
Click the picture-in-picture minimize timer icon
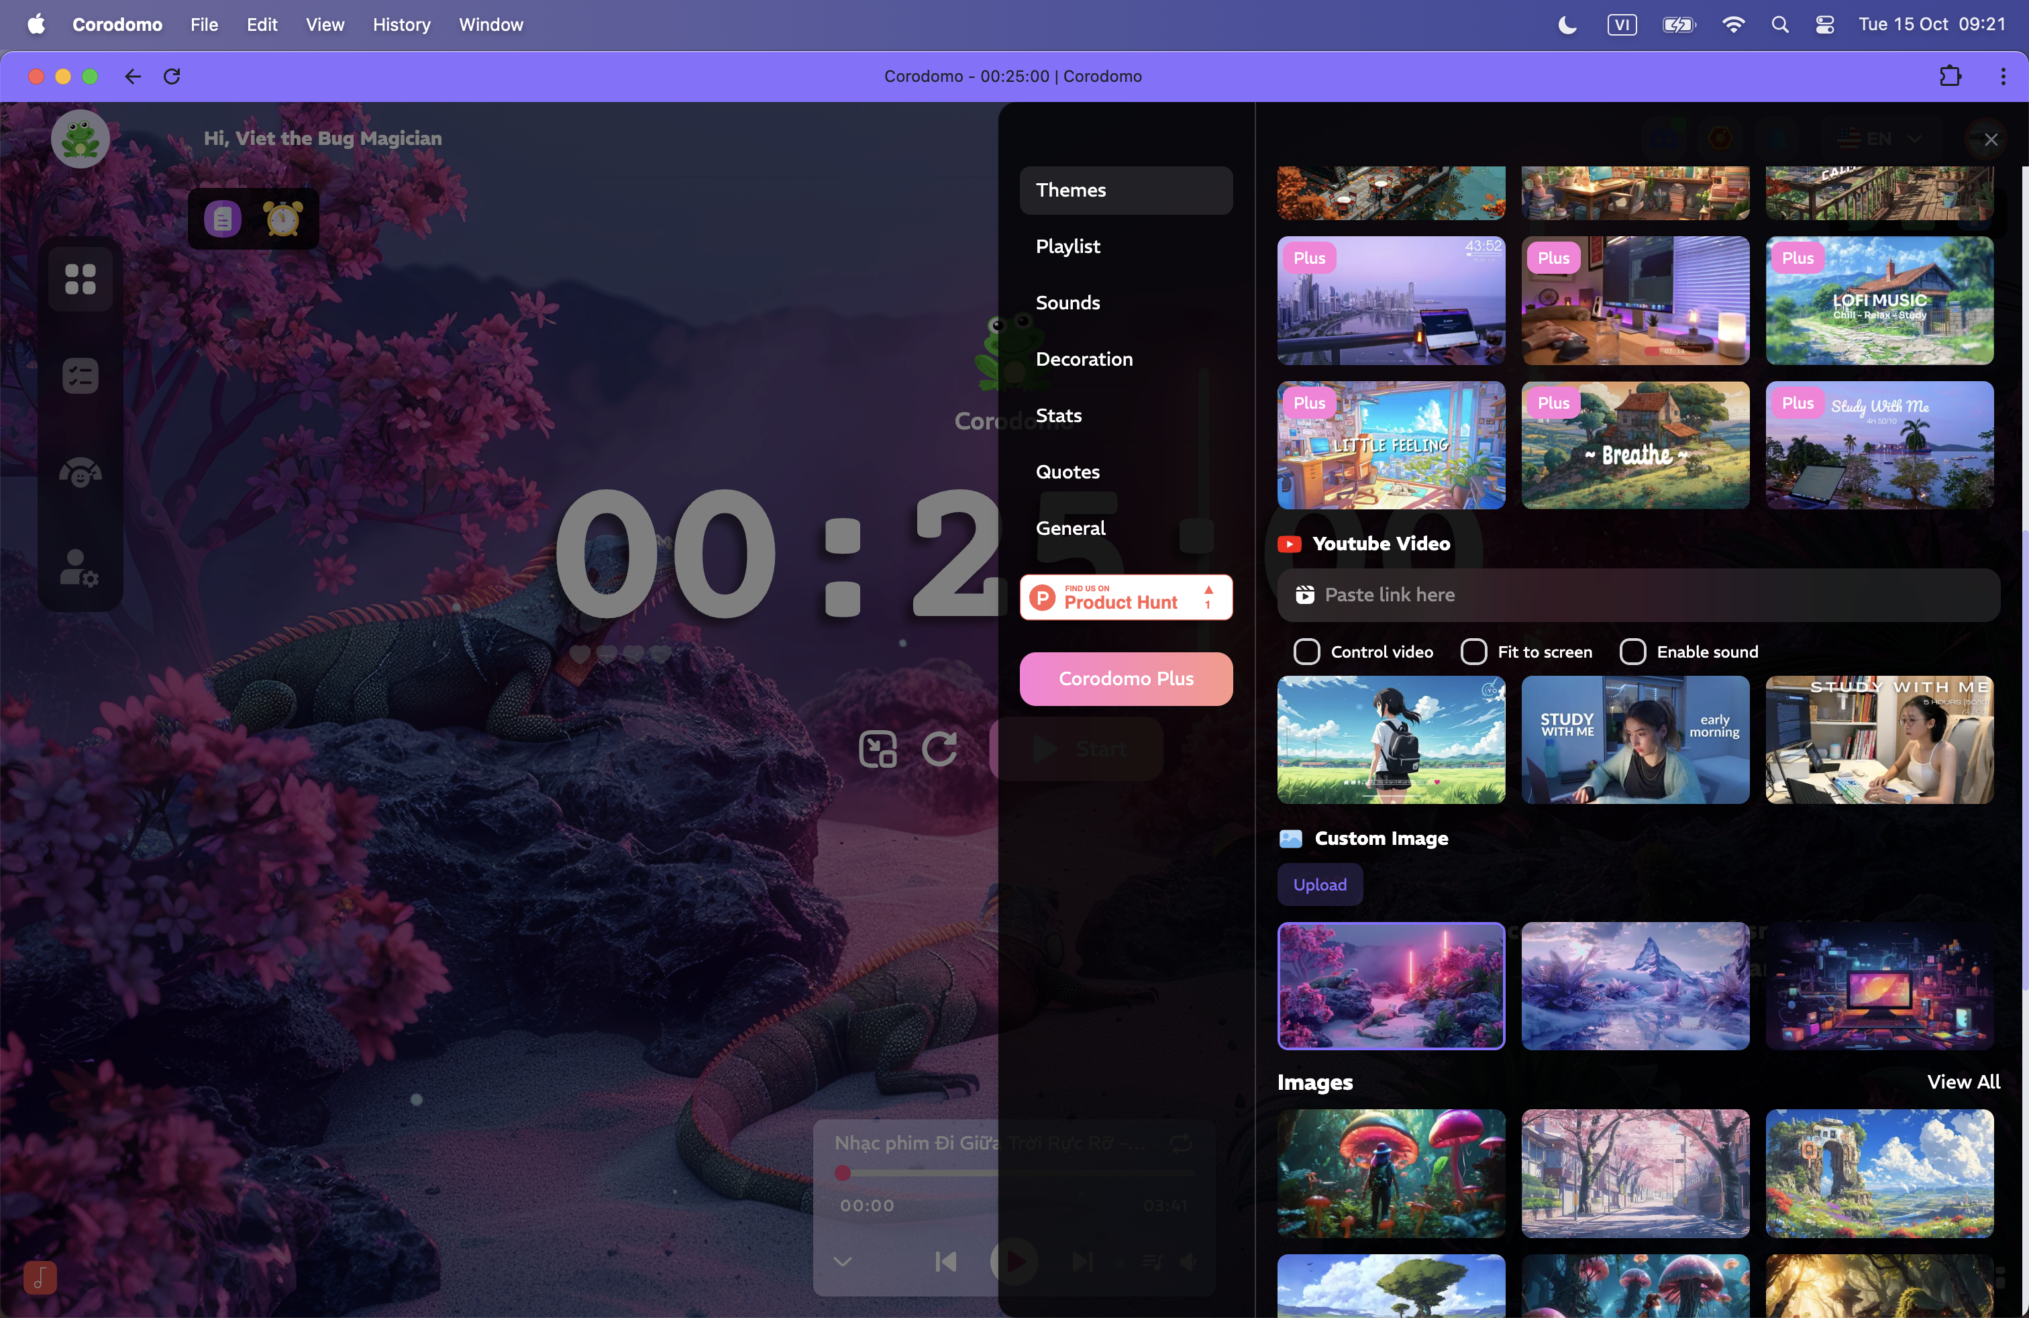click(878, 750)
